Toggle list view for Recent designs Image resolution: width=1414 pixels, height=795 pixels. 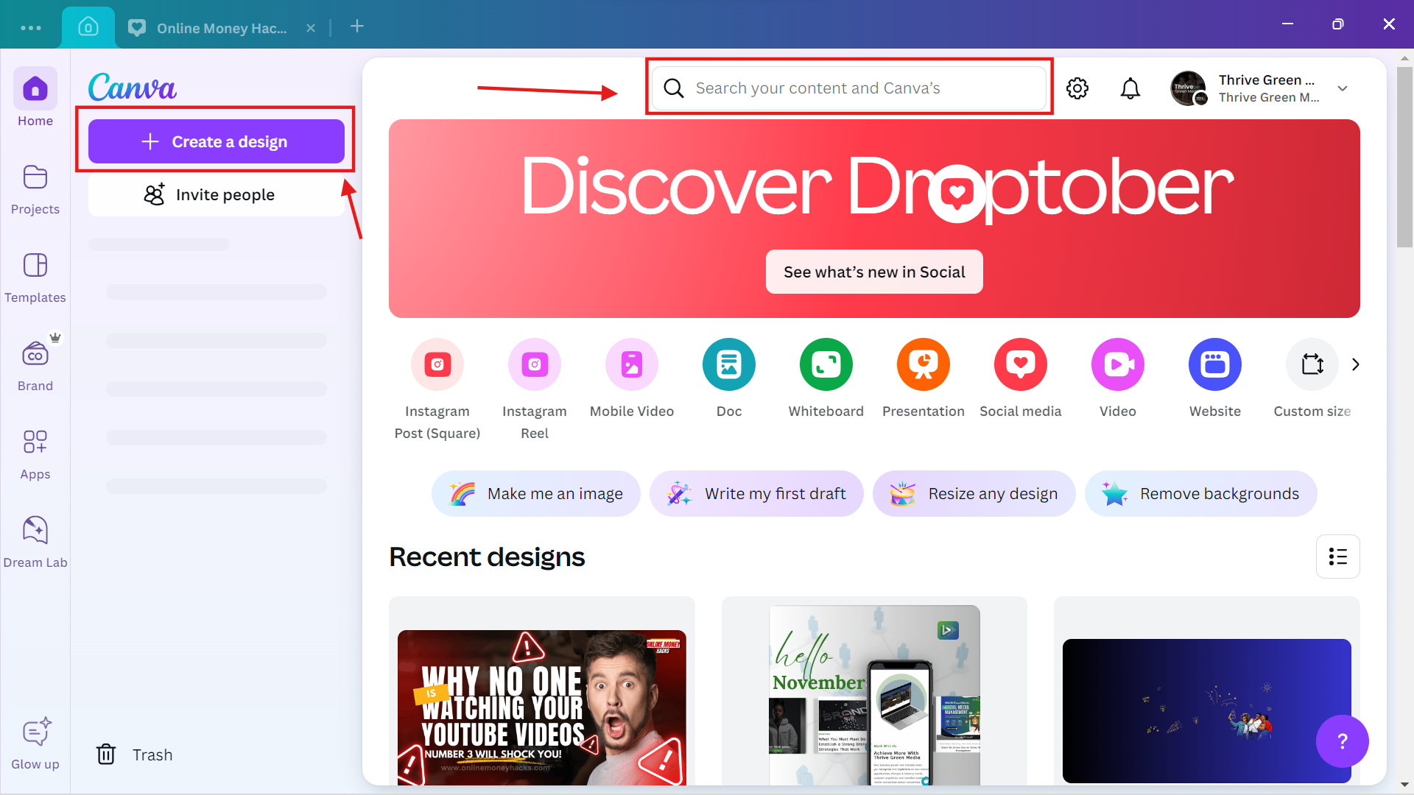(x=1337, y=556)
